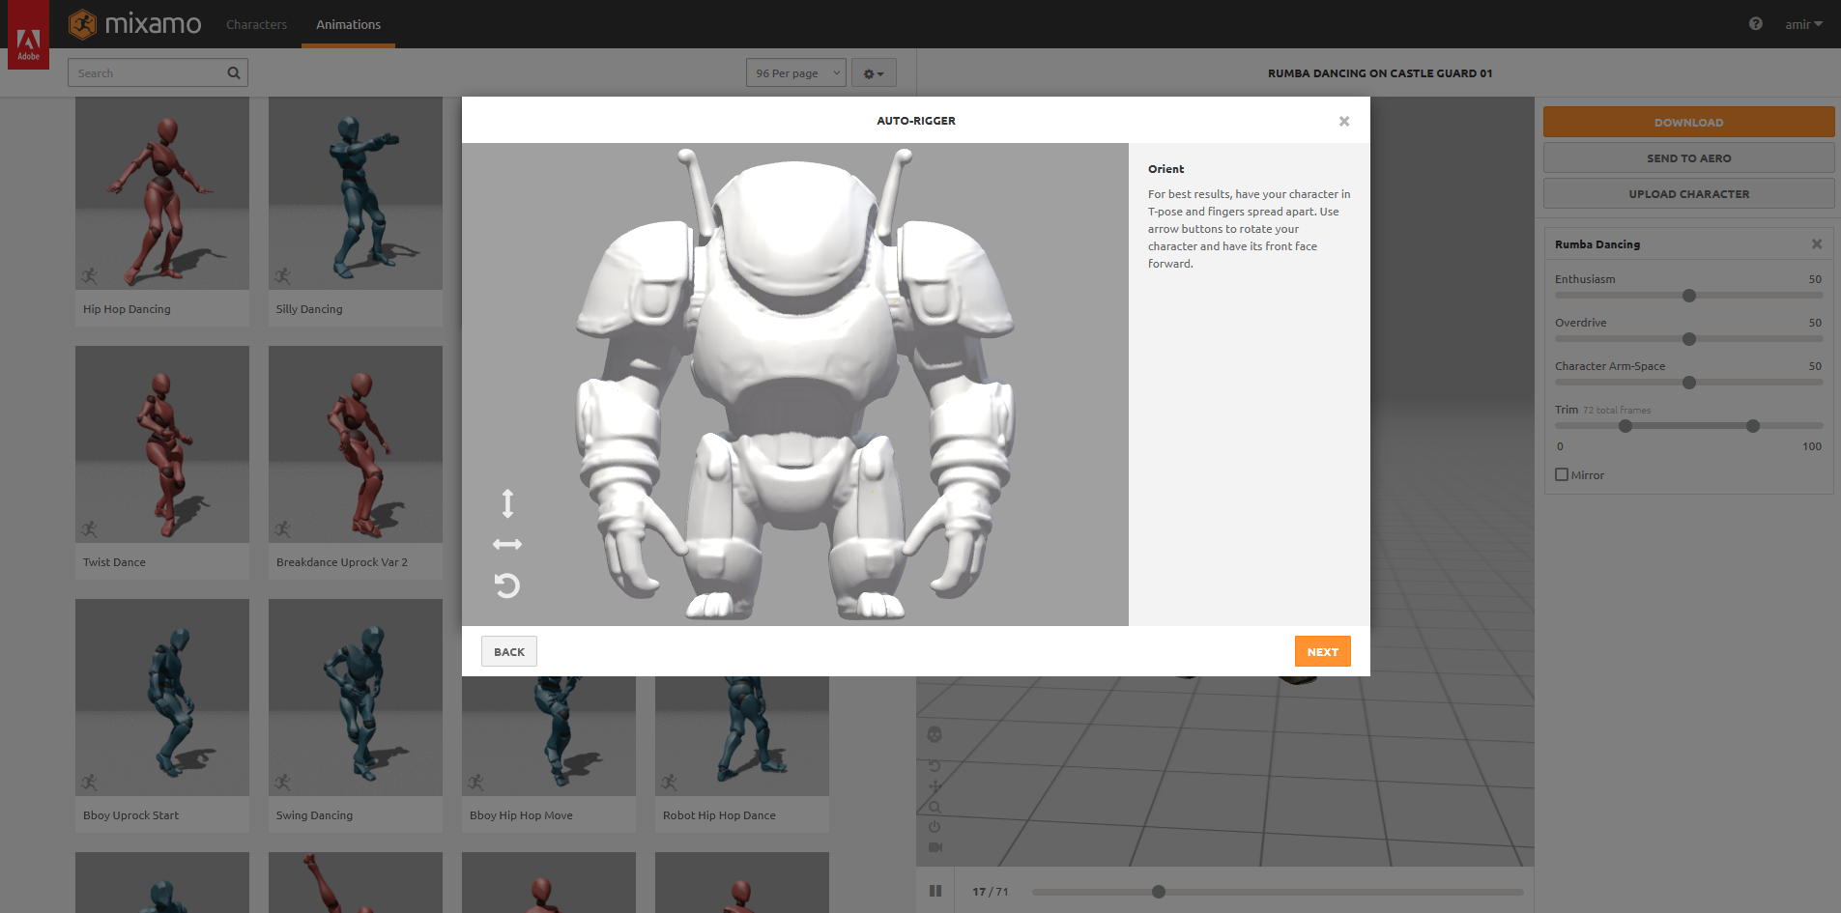This screenshot has width=1841, height=913.
Task: Click the running figure icon on Swing Dancing
Action: 282,783
